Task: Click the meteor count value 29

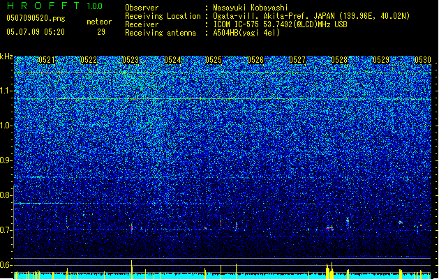Action: click(x=101, y=32)
